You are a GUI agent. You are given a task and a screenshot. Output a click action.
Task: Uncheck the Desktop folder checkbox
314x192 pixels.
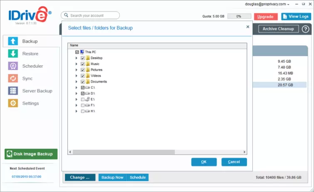coord(83,58)
